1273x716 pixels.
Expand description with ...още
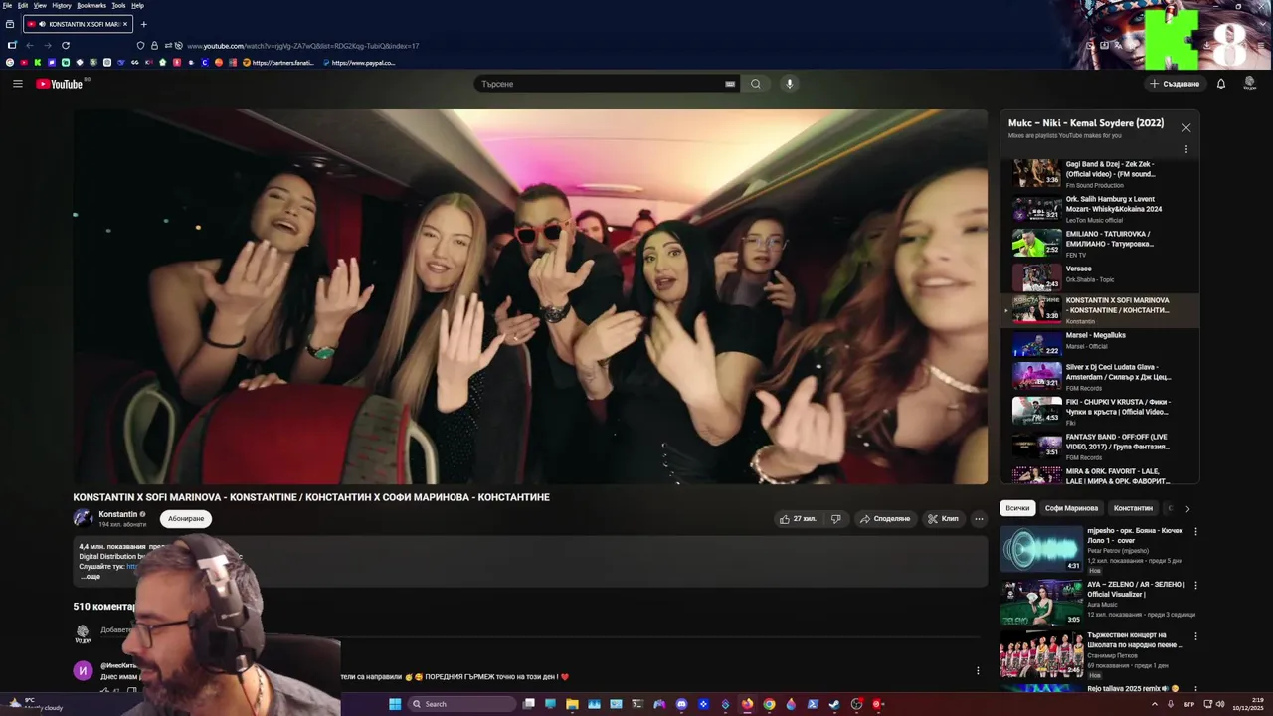pyautogui.click(x=91, y=577)
